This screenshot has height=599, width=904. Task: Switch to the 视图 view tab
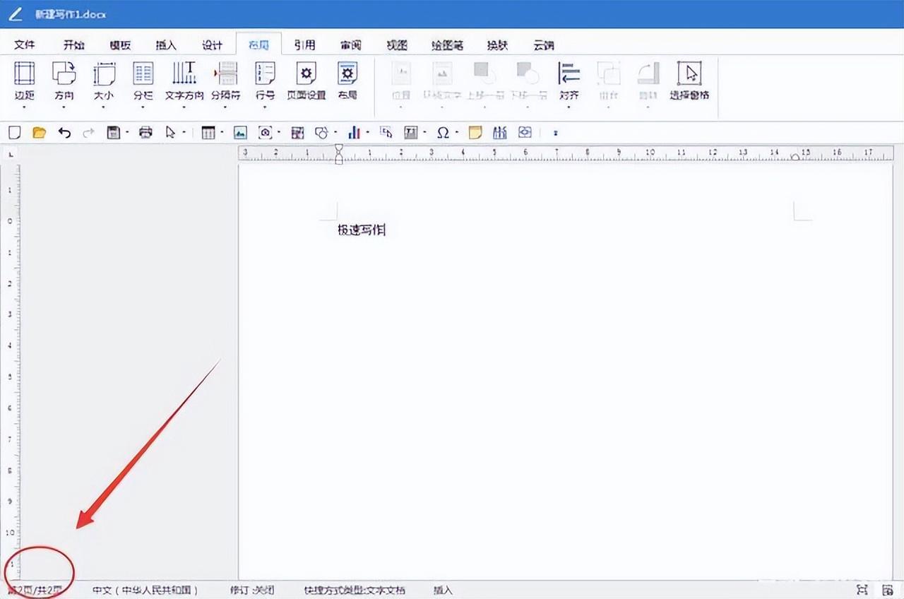tap(397, 45)
